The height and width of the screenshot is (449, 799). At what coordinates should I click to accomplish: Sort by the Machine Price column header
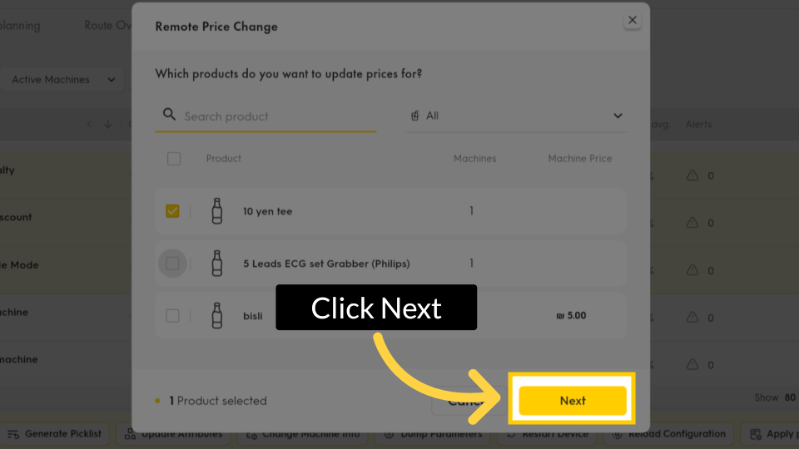pos(579,159)
